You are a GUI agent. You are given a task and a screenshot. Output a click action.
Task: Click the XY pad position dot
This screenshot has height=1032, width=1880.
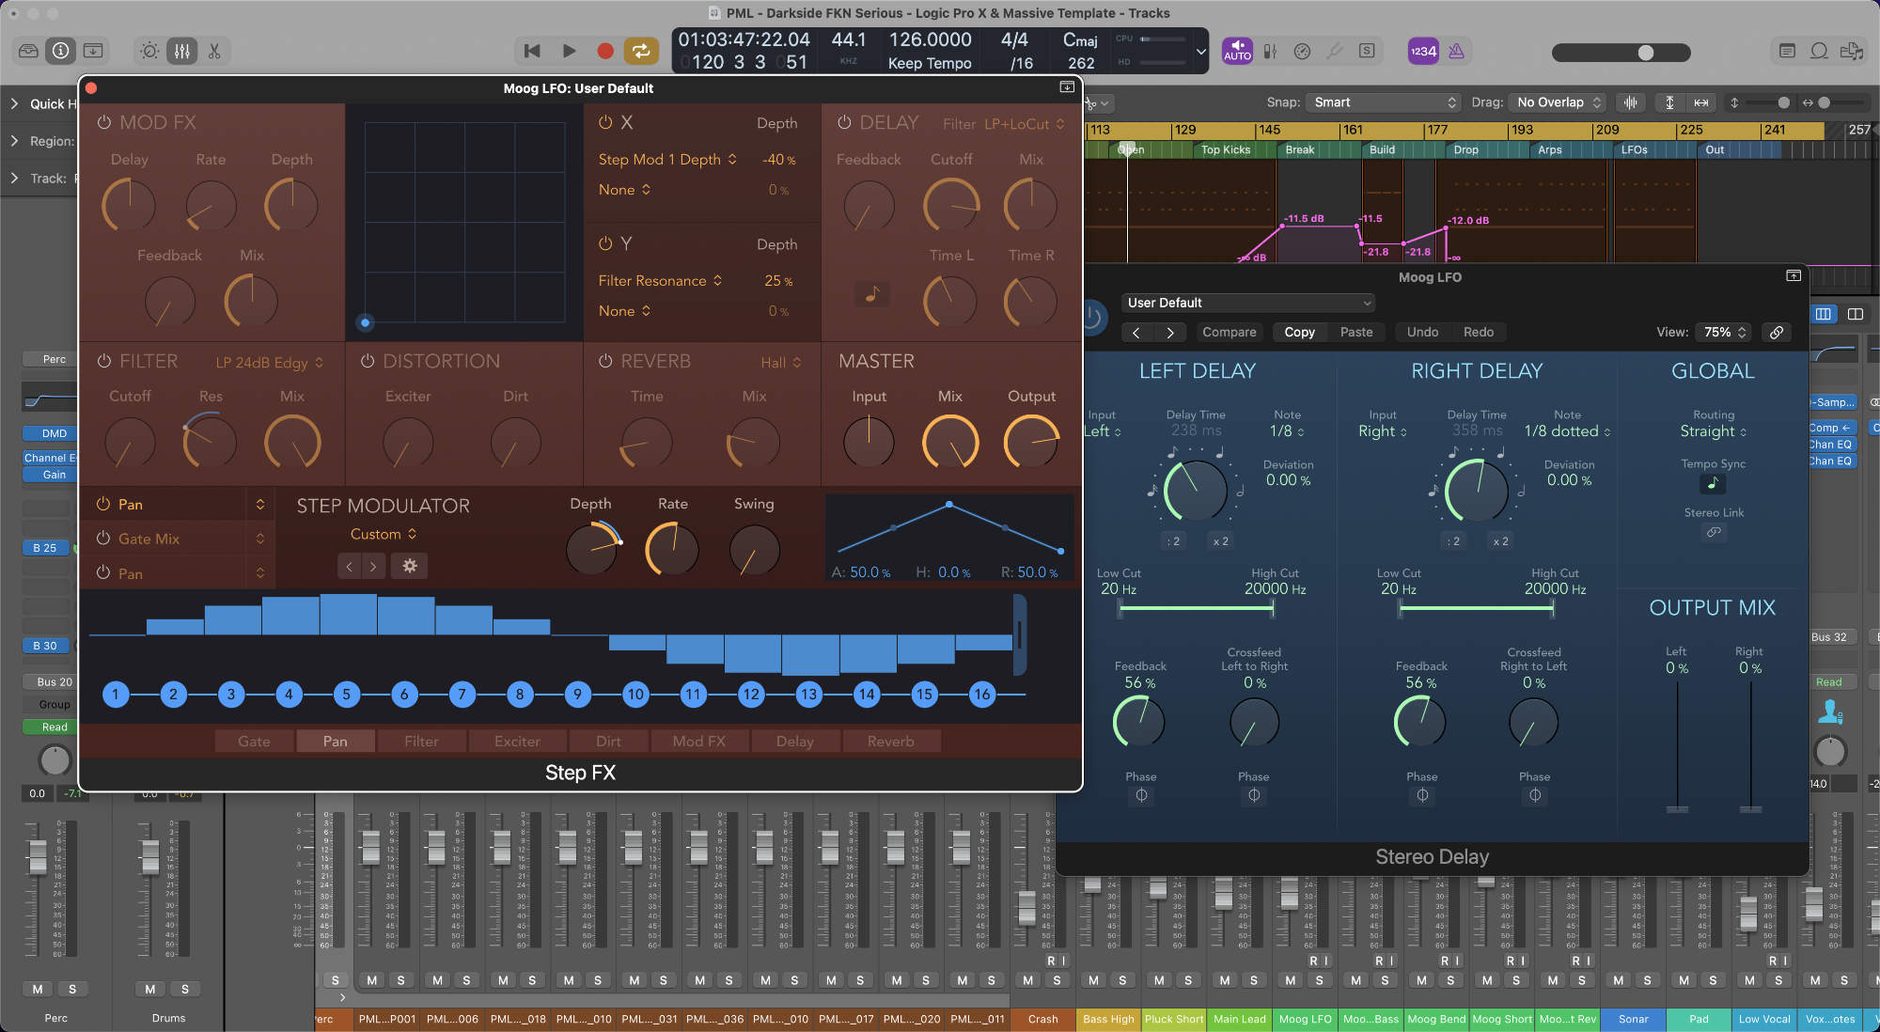pyautogui.click(x=366, y=322)
